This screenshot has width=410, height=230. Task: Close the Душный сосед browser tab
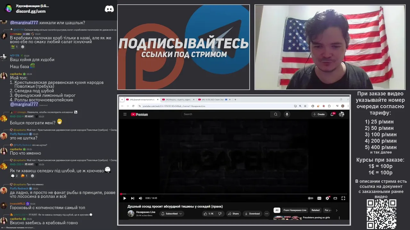[x=157, y=99]
